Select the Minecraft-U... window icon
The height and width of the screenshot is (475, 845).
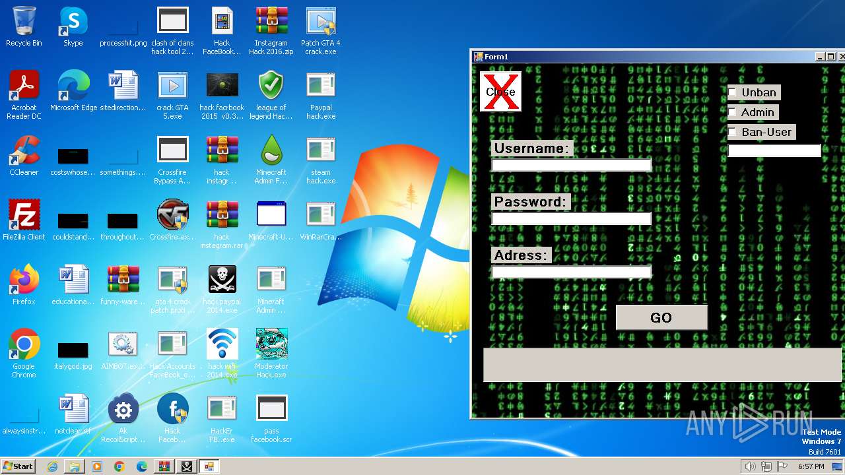point(271,221)
